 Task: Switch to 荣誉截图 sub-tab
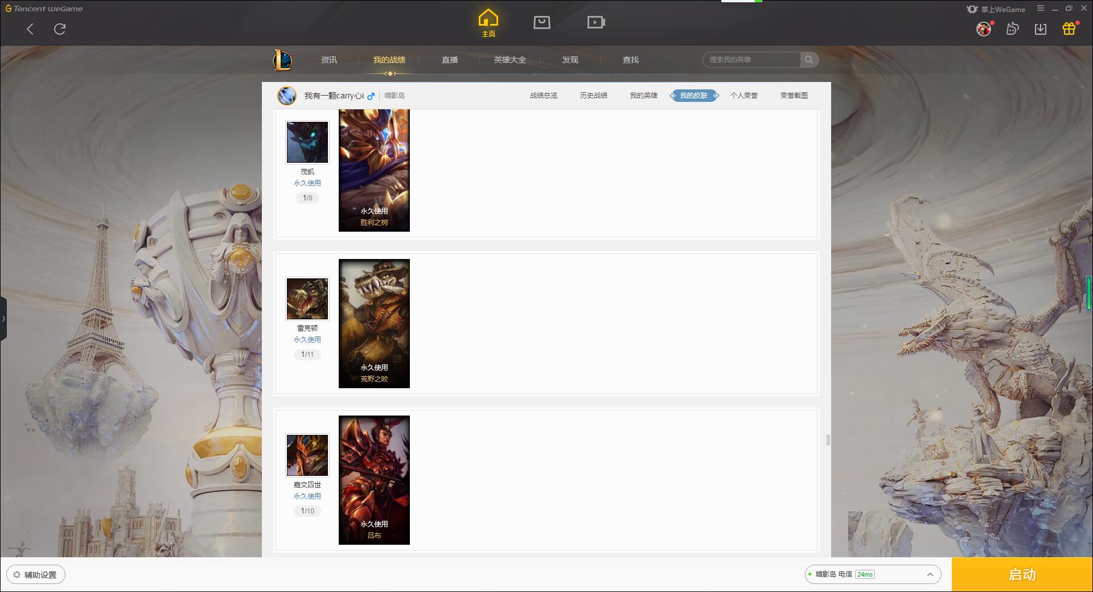tap(794, 96)
